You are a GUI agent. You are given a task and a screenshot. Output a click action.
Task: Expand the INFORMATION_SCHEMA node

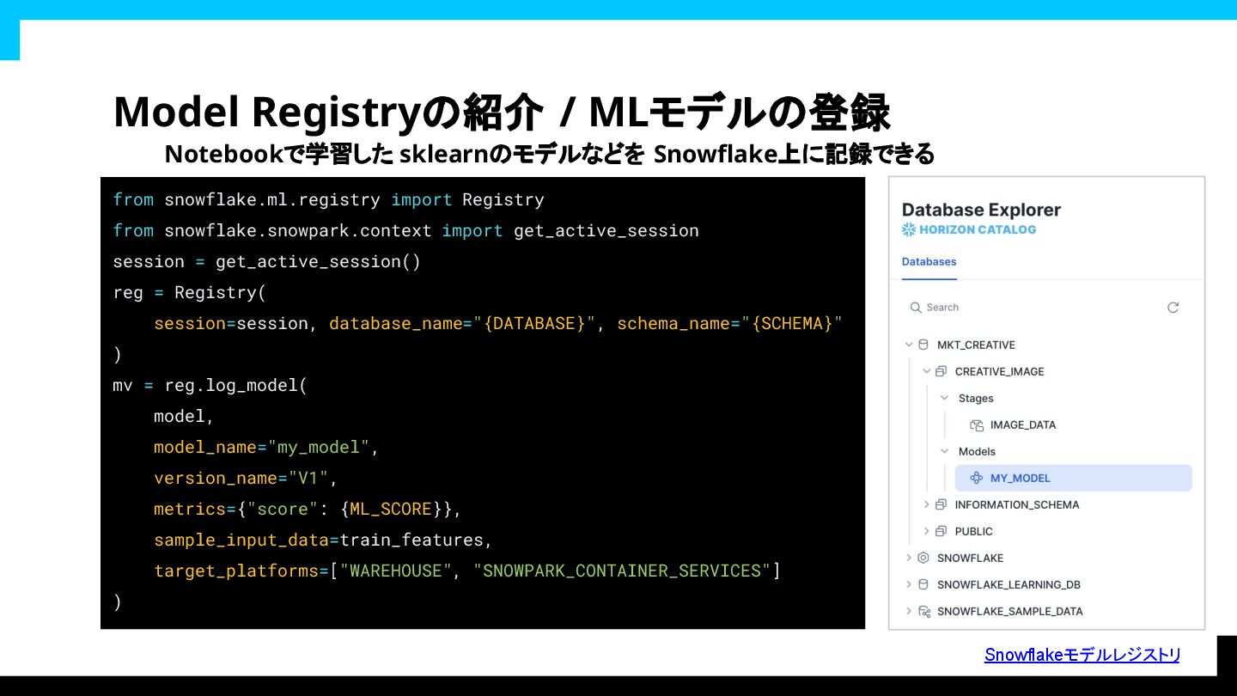[927, 504]
